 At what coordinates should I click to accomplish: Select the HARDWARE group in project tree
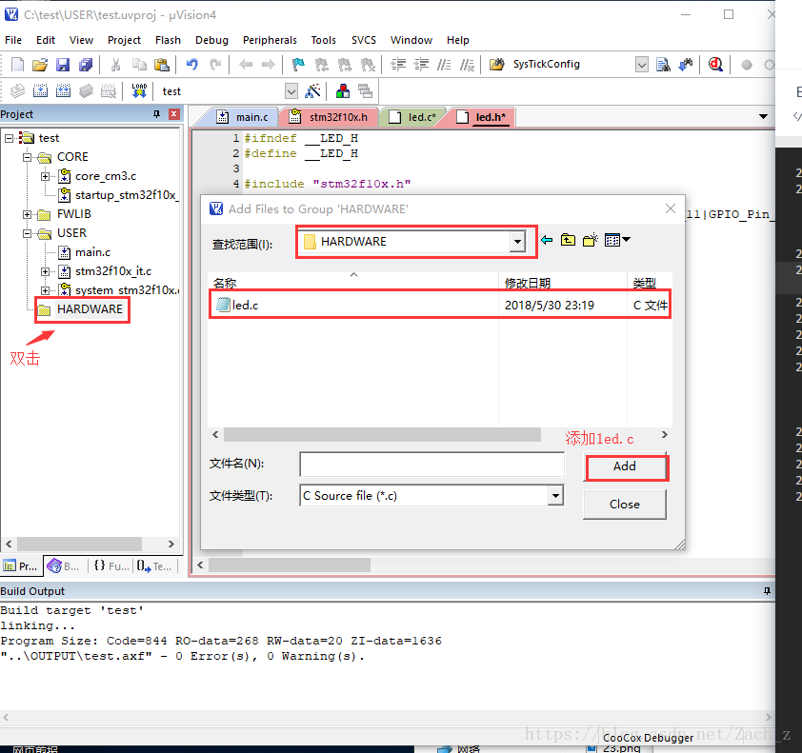(x=90, y=309)
